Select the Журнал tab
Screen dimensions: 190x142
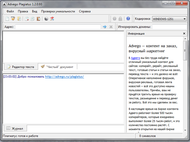[x=15, y=128]
